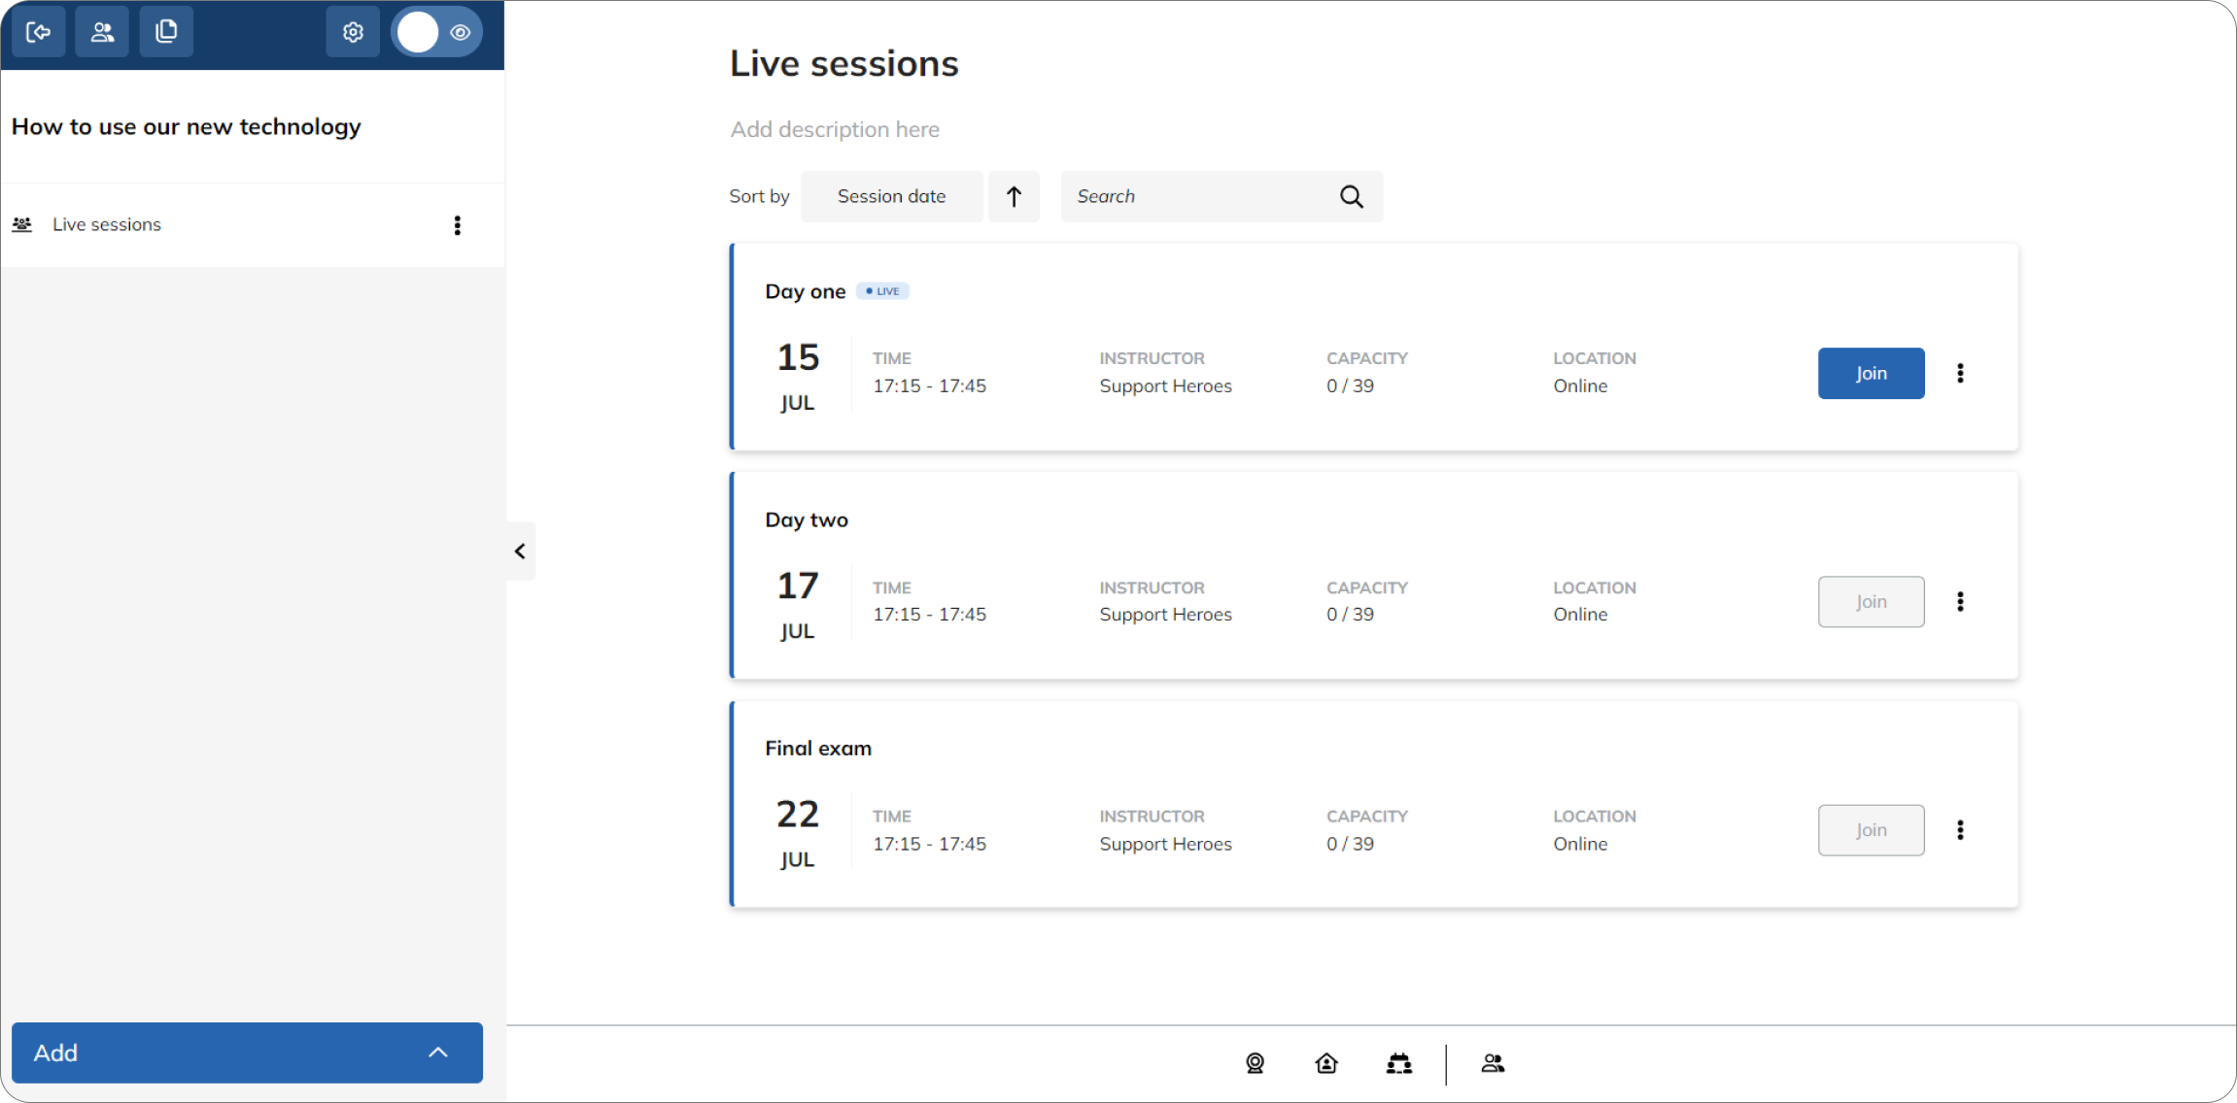Open the settings gear icon
This screenshot has height=1103, width=2237.
(353, 31)
